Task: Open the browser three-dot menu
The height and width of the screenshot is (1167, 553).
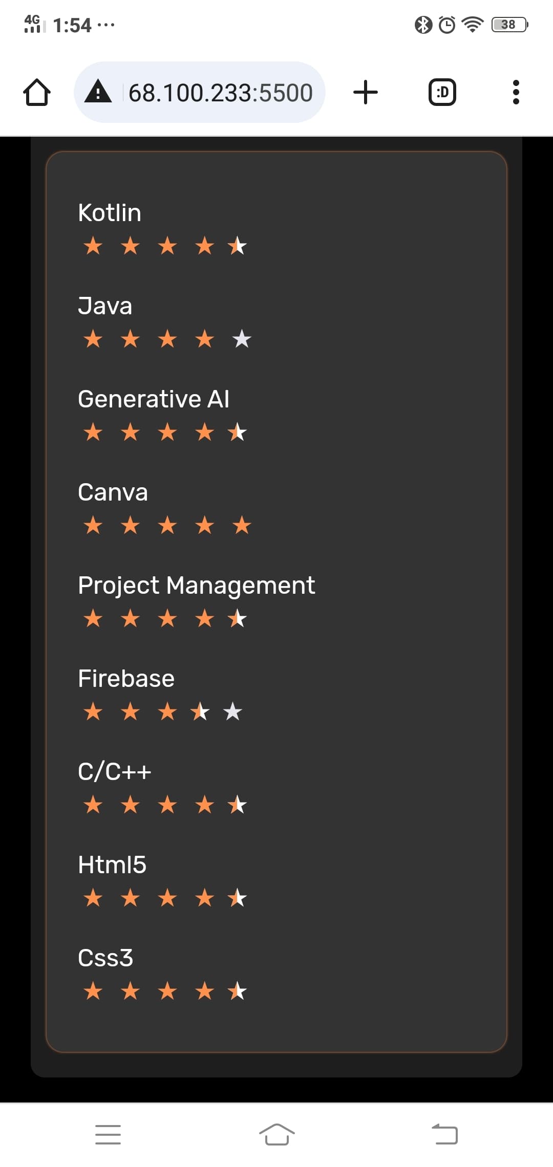Action: tap(516, 93)
